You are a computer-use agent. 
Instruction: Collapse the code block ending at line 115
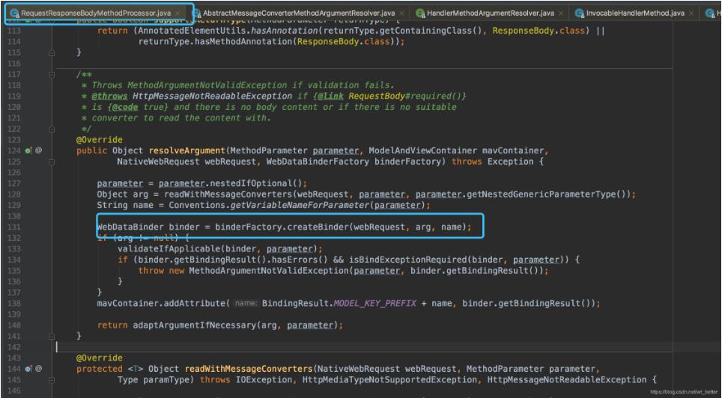click(52, 53)
